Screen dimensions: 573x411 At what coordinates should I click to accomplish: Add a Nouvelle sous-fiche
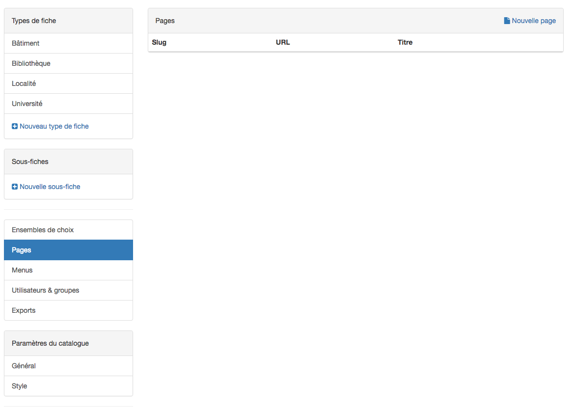(x=50, y=187)
